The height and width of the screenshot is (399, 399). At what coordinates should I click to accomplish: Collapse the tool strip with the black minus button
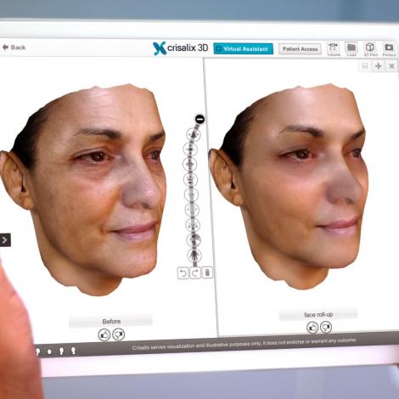(x=199, y=119)
